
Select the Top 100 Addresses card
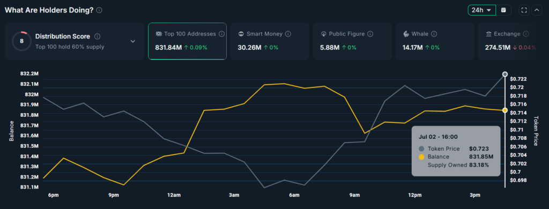coord(187,41)
